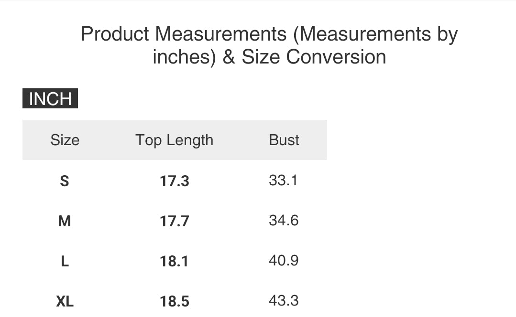Viewport: 516px width, 317px height.
Task: Click the 17.7 top length value
Action: coord(175,221)
